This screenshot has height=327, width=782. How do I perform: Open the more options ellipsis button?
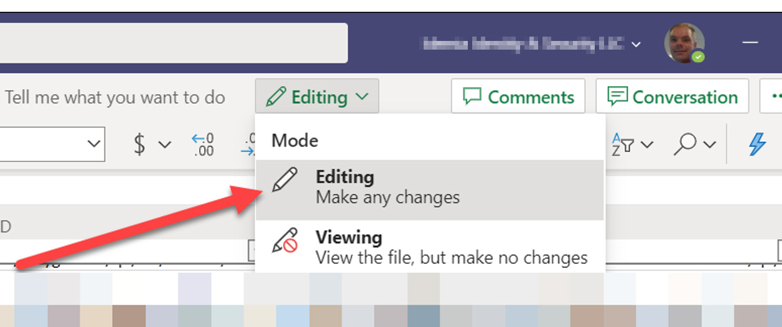pyautogui.click(x=771, y=96)
